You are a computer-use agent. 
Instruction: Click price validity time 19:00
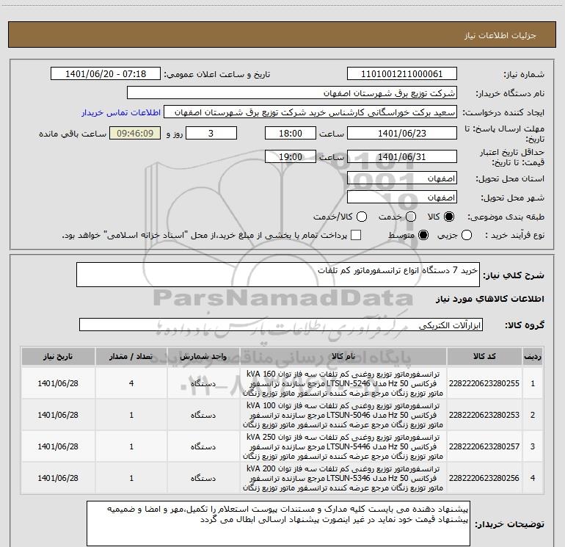(291, 156)
